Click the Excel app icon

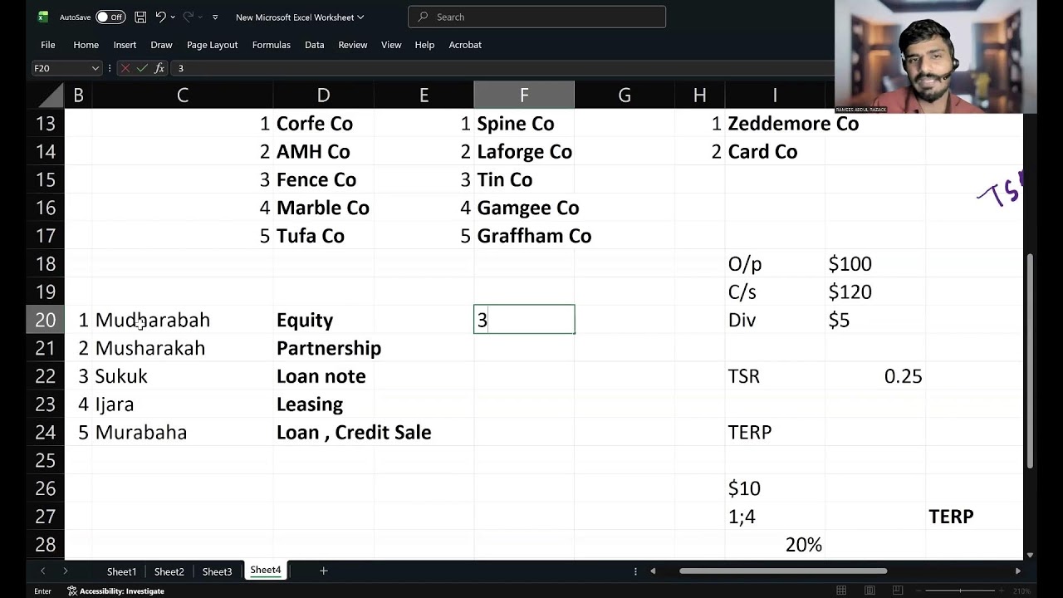[43, 17]
